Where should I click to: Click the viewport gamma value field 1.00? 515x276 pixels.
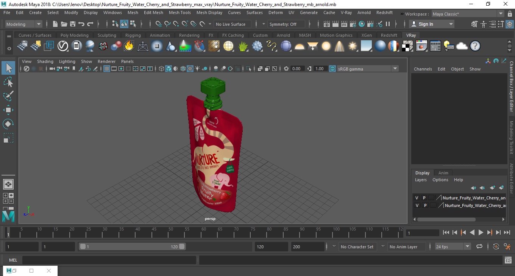[320, 69]
